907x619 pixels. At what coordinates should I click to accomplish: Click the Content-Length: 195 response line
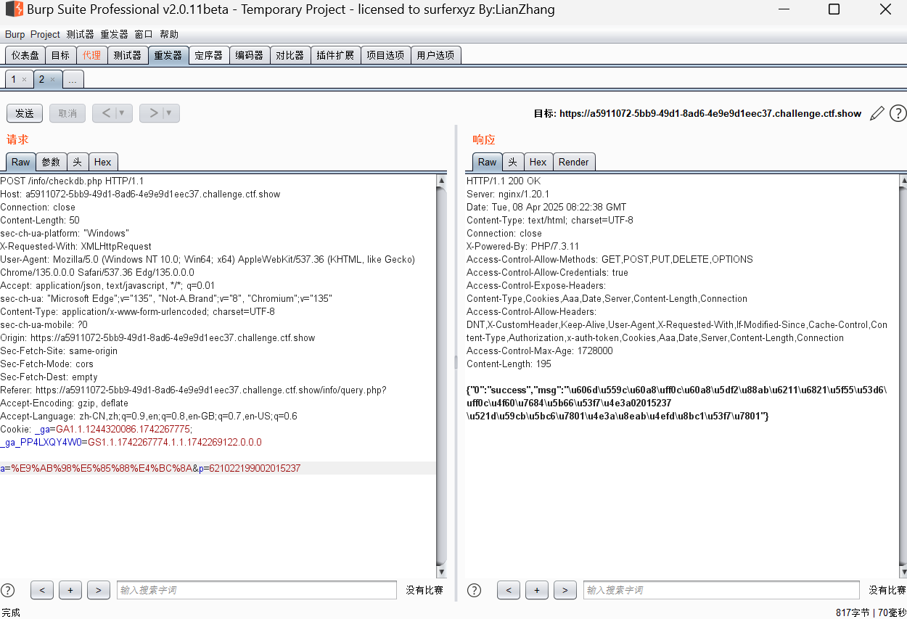click(509, 364)
